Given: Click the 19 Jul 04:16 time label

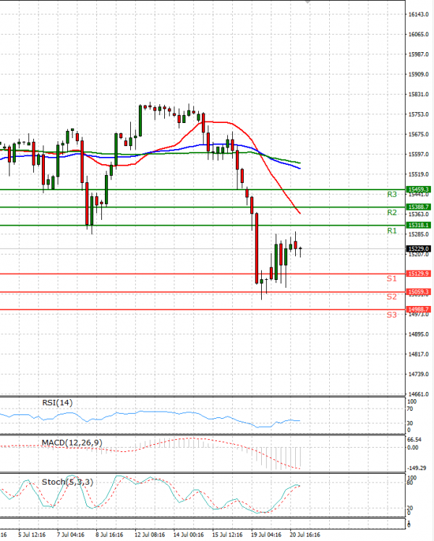Looking at the screenshot, I should tap(266, 534).
